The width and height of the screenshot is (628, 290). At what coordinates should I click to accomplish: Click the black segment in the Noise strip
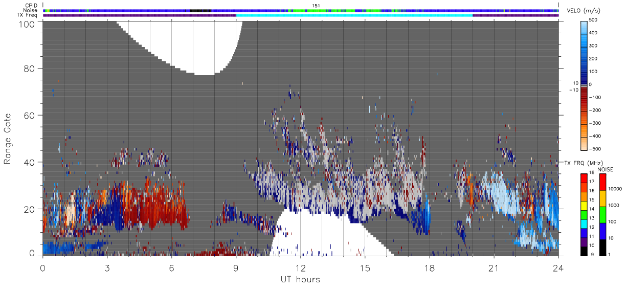click(200, 10)
